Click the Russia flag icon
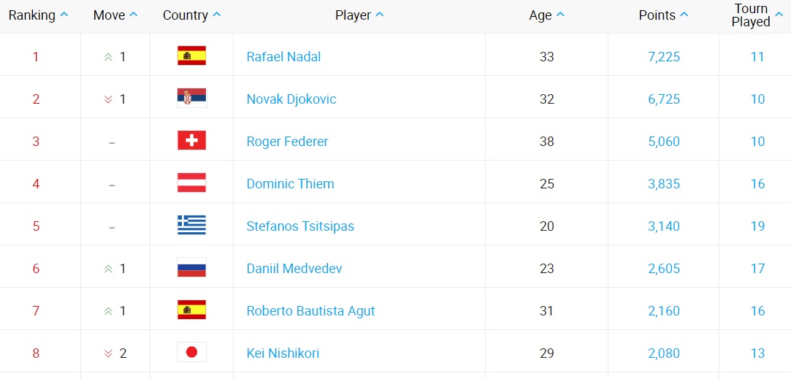This screenshot has width=791, height=379. pyautogui.click(x=191, y=268)
